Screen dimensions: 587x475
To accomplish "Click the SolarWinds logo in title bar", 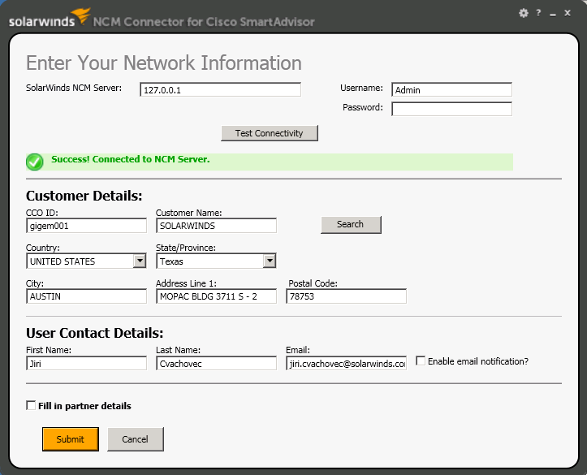I will pos(50,18).
